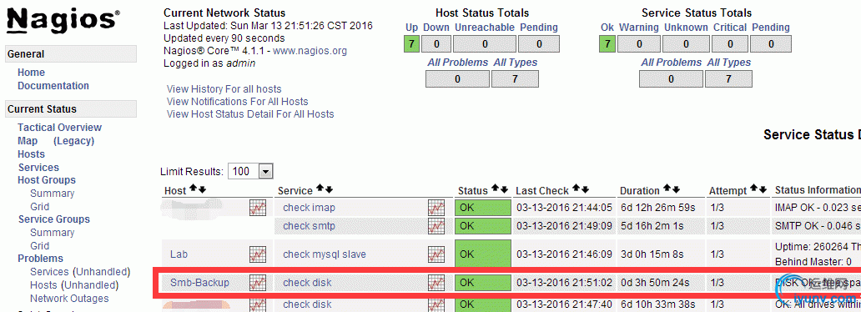Open Host Groups Grid view

point(39,207)
